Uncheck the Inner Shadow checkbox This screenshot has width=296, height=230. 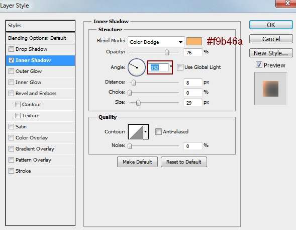point(11,60)
